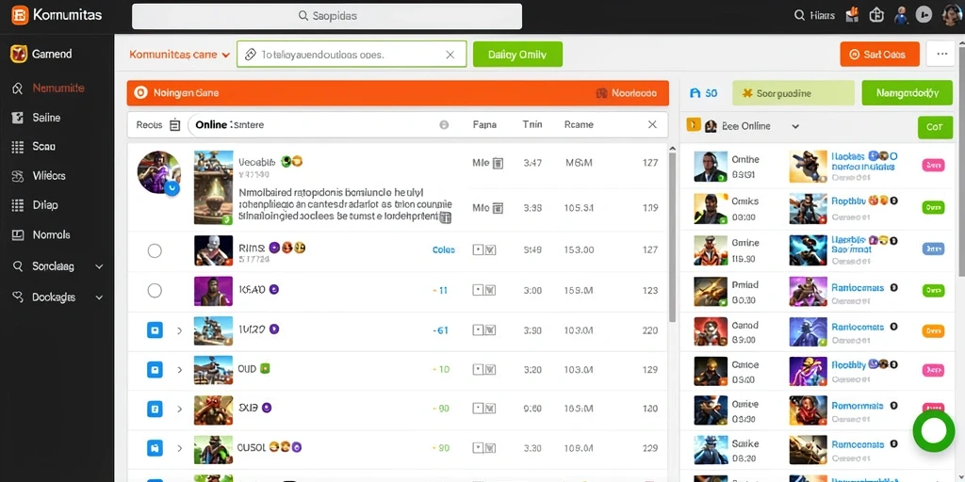Click the profile avatar with blue badge
The height and width of the screenshot is (482, 965).
(x=158, y=173)
